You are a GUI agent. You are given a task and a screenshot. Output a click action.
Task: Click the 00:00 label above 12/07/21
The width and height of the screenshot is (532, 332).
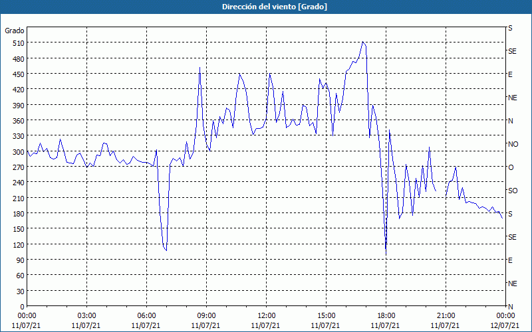click(505, 316)
